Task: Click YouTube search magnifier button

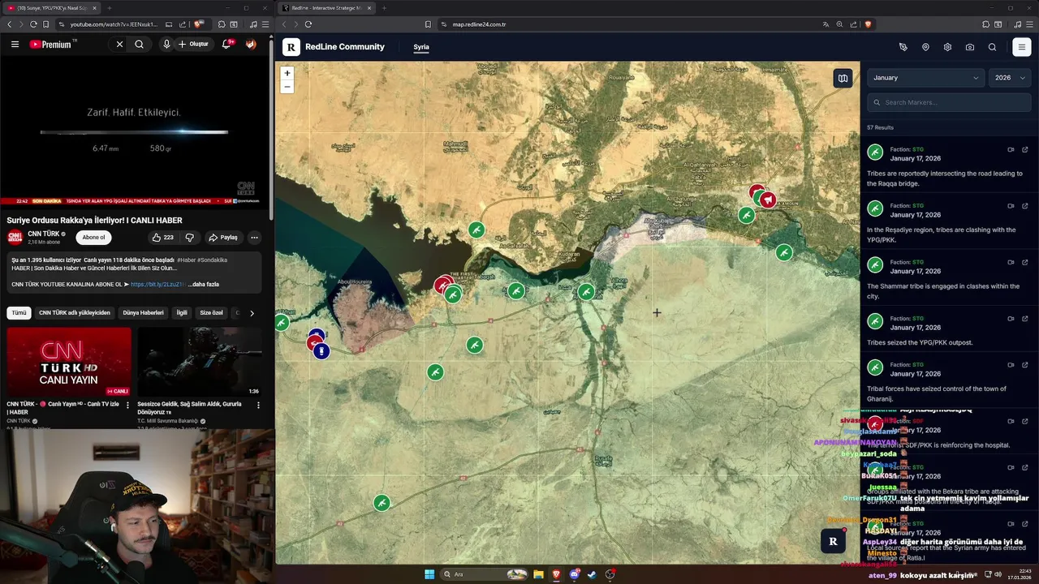Action: (140, 45)
